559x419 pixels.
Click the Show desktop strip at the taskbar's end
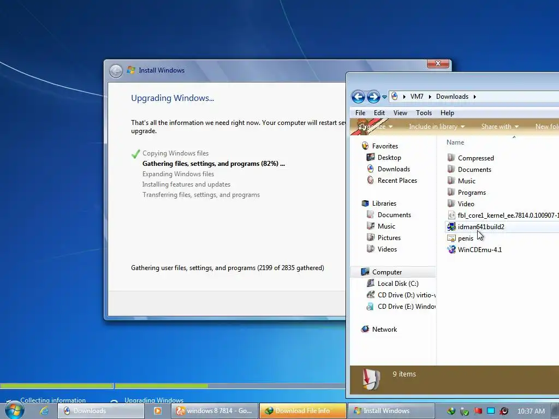[555, 411]
